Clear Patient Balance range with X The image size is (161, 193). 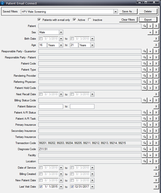pos(156,106)
